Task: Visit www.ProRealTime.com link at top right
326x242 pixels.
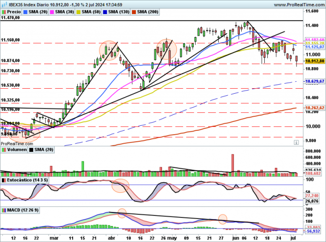Action: tap(299, 5)
